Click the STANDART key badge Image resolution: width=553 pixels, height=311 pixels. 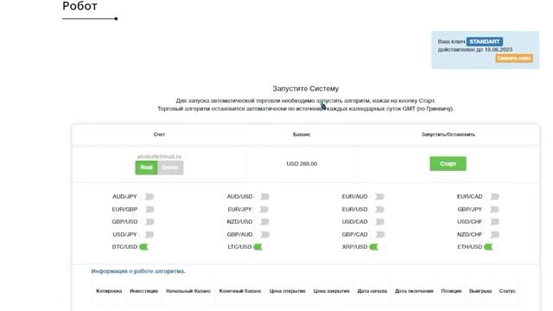485,41
